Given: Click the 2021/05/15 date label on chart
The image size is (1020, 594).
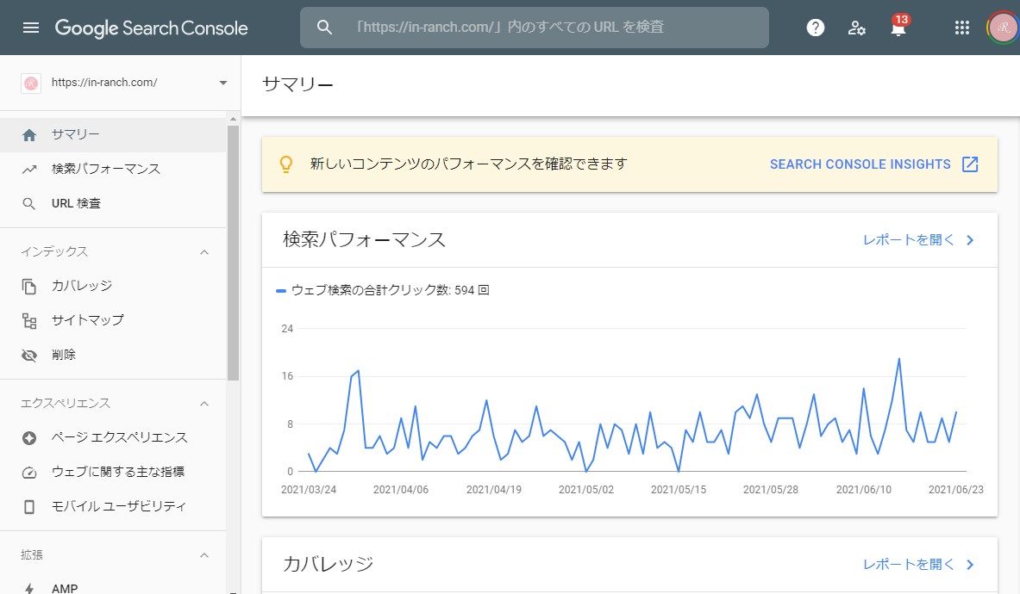Looking at the screenshot, I should [679, 490].
